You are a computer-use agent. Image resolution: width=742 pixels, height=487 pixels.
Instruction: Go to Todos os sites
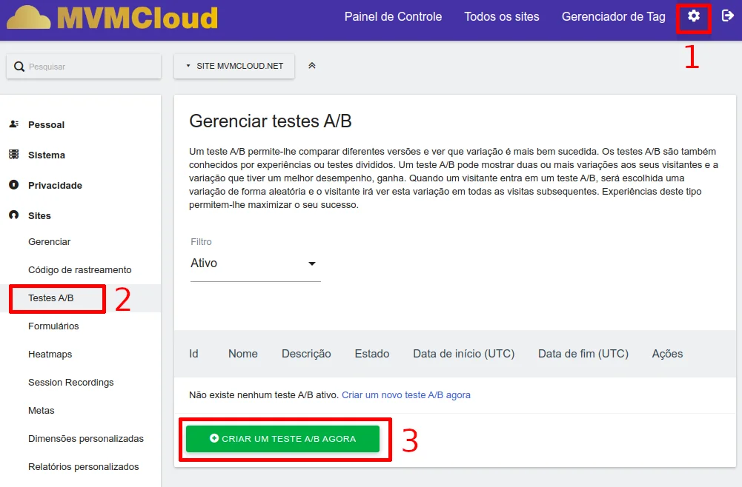(502, 16)
